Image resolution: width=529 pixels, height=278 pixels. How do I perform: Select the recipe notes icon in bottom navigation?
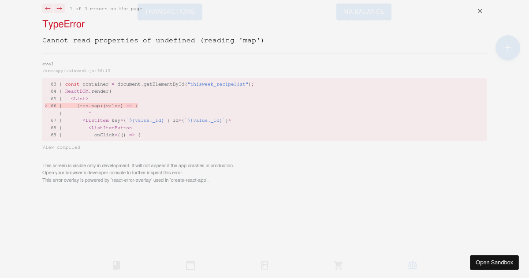116,265
